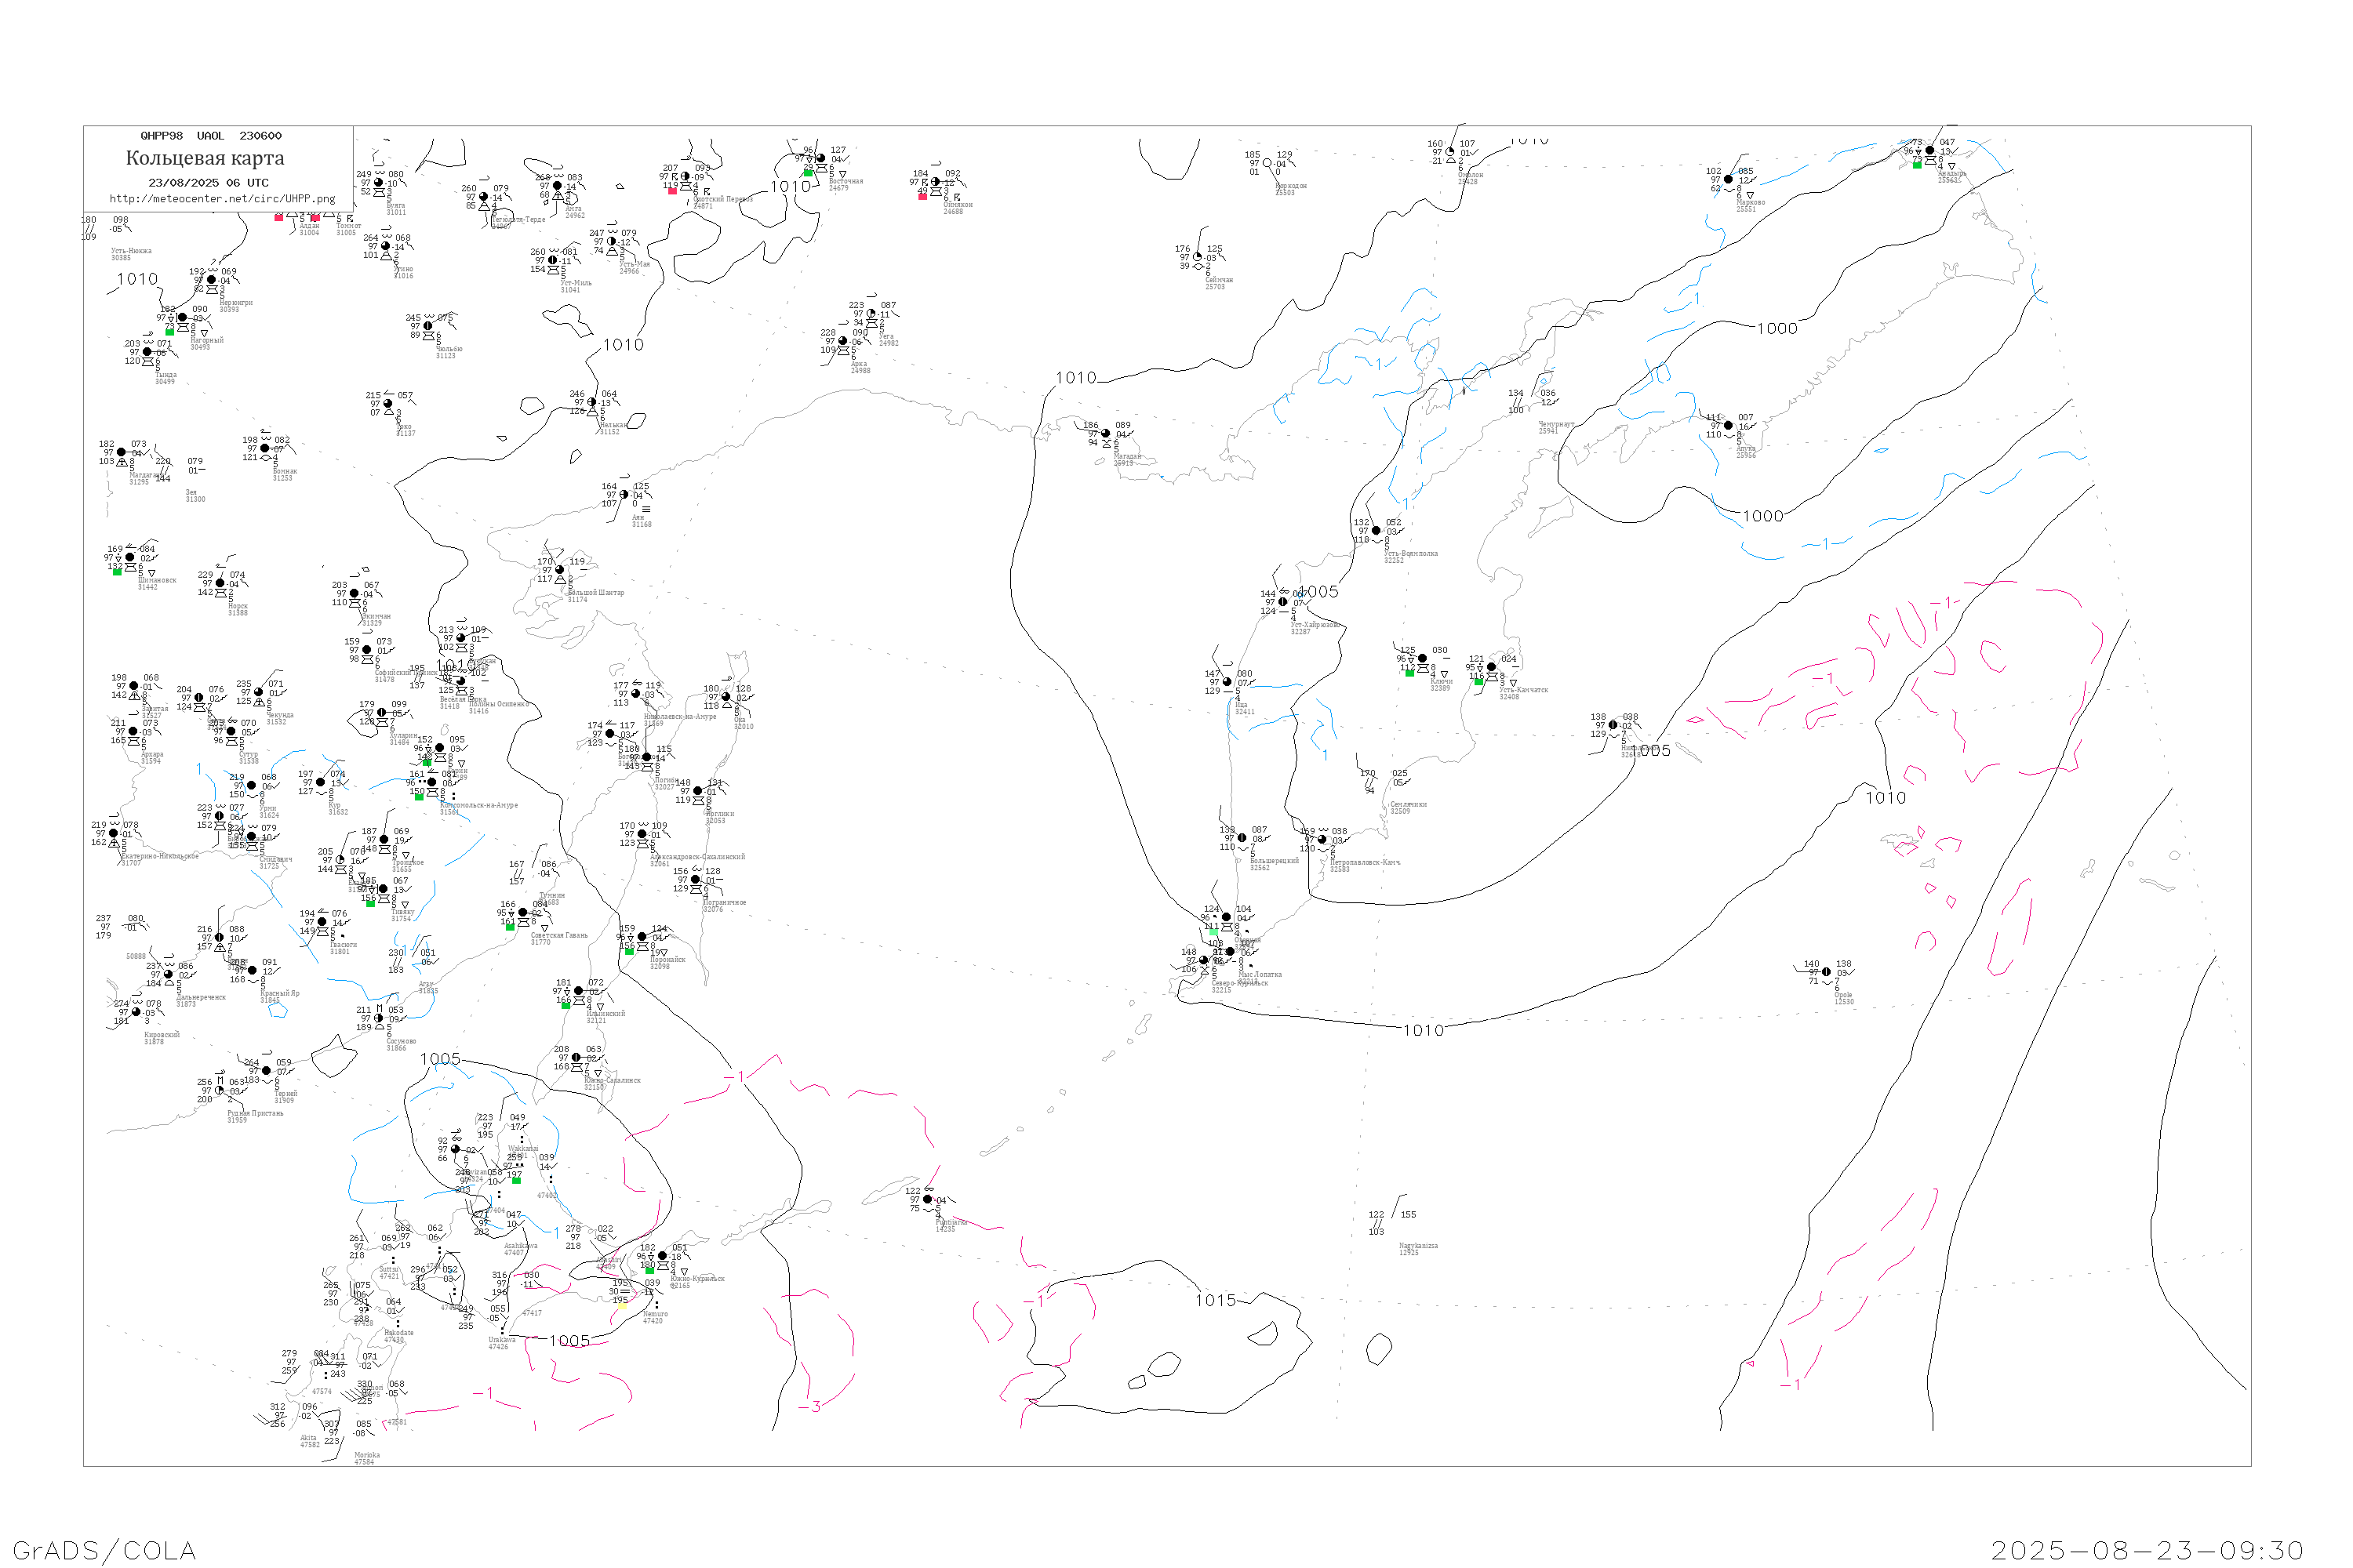Click the 1015 isobar label
2353x1568 pixels.
(1216, 1300)
